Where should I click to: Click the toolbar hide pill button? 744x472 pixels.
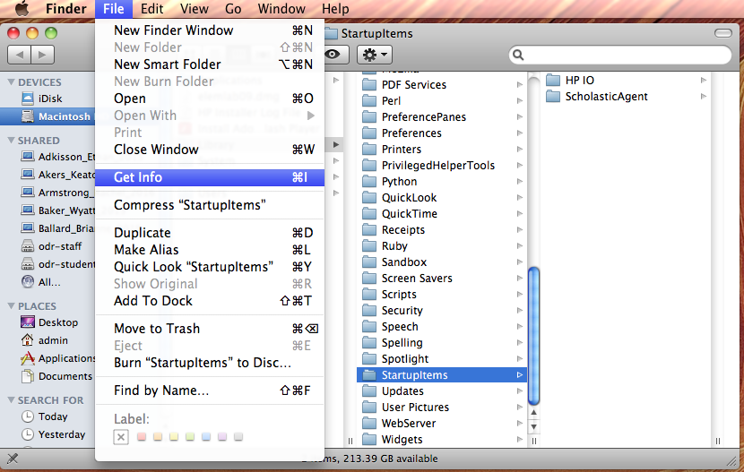(723, 33)
